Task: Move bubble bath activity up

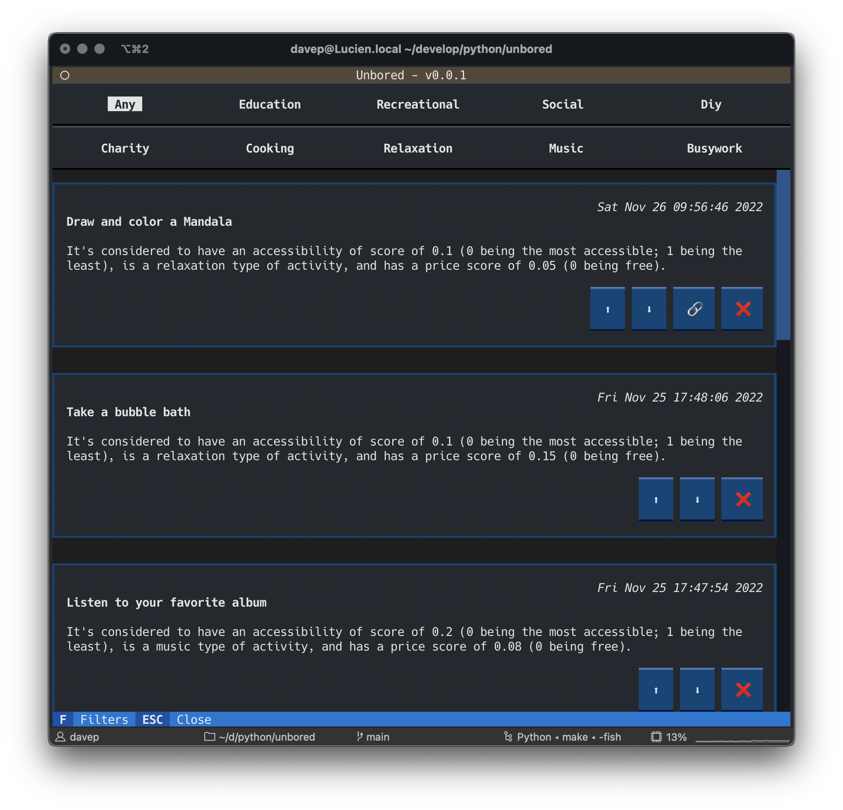Action: [656, 499]
